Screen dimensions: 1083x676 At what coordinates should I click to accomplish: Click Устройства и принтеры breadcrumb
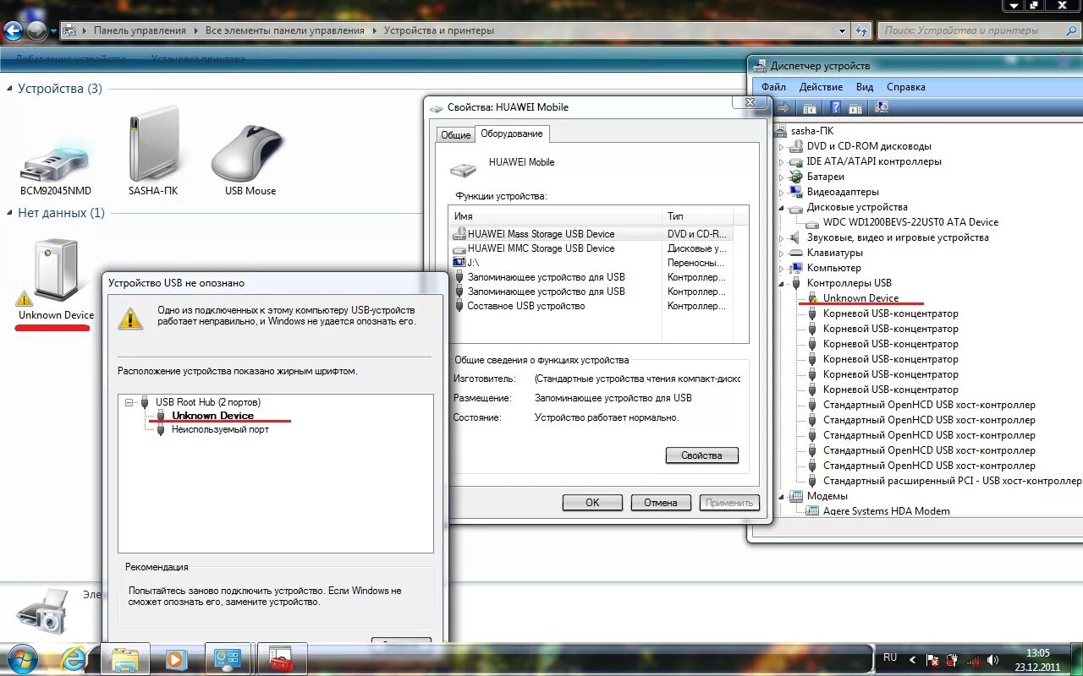coord(439,30)
